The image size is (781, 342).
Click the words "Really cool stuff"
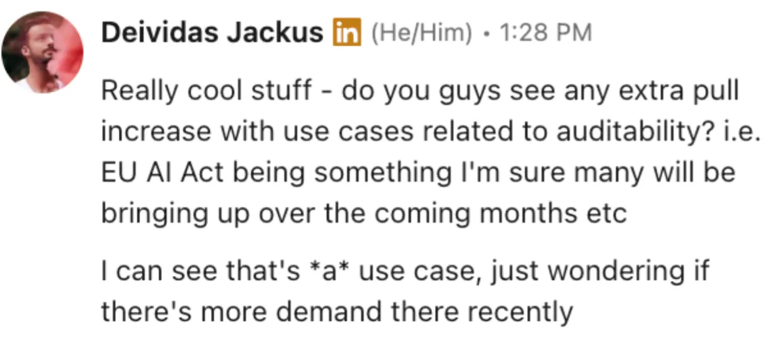click(x=206, y=92)
